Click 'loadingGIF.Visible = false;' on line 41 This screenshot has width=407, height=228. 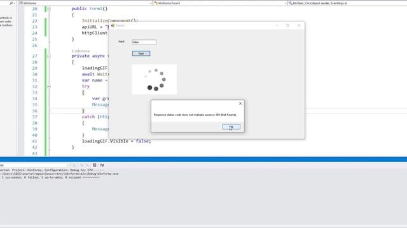click(116, 141)
